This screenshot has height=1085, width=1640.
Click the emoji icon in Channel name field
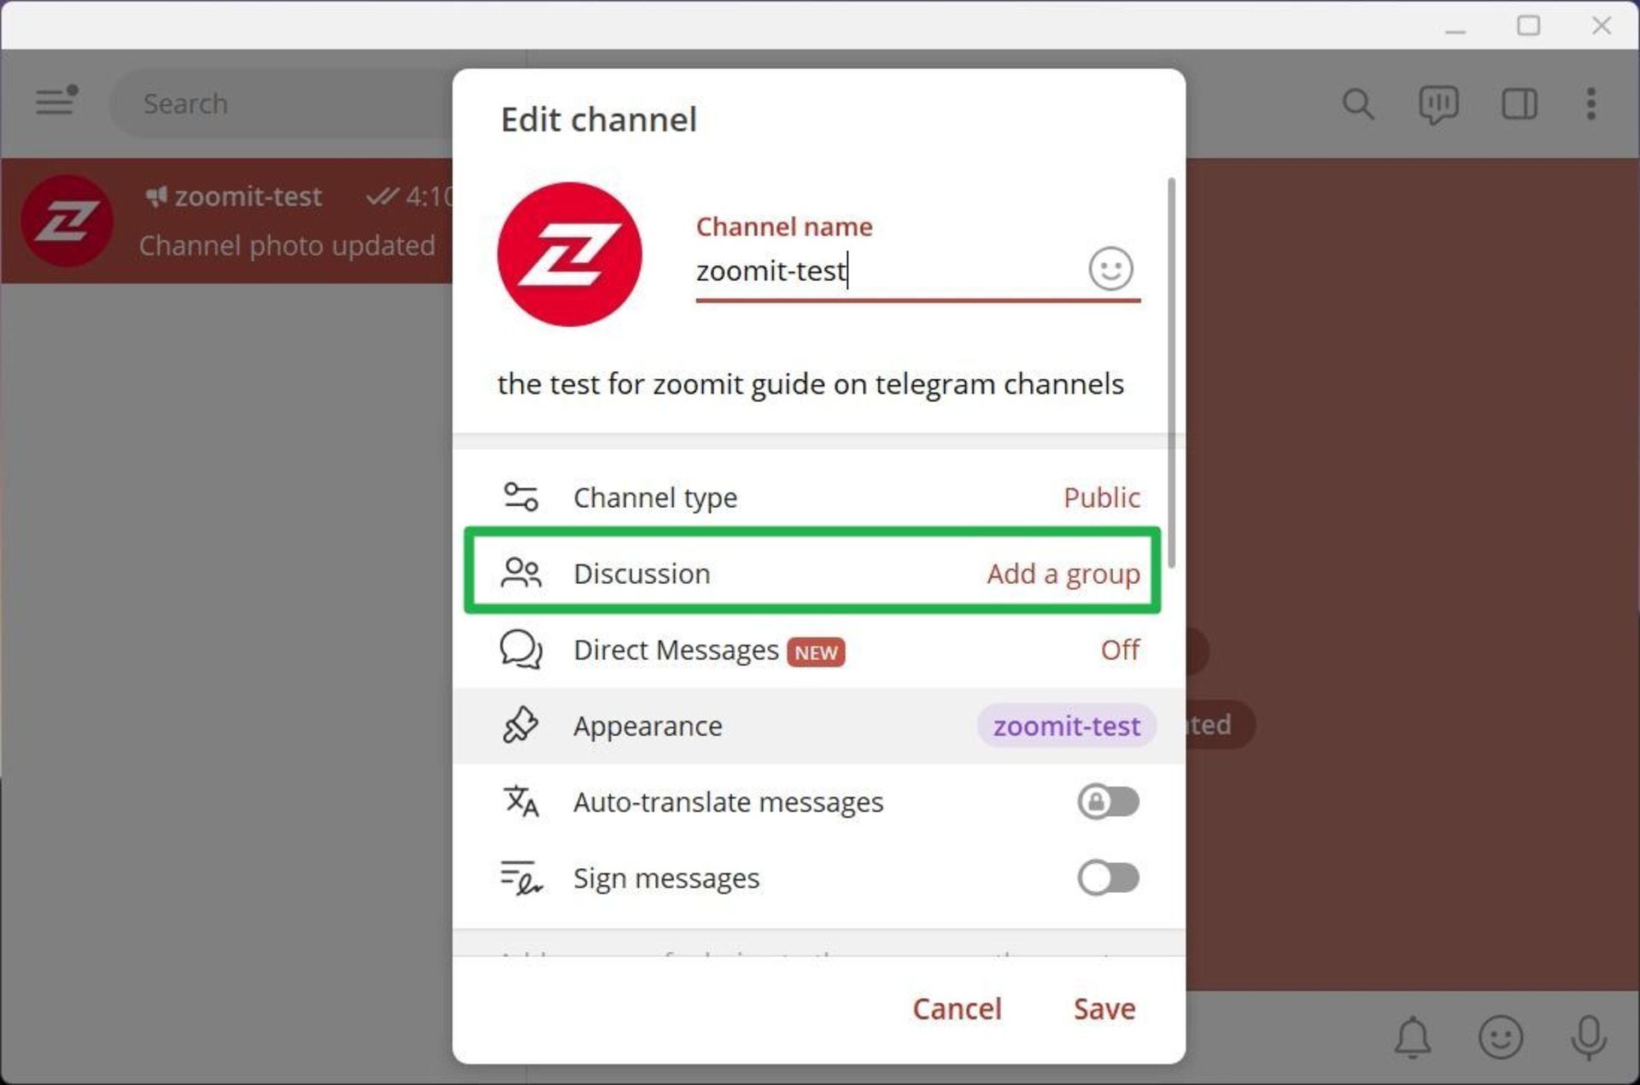pyautogui.click(x=1110, y=269)
